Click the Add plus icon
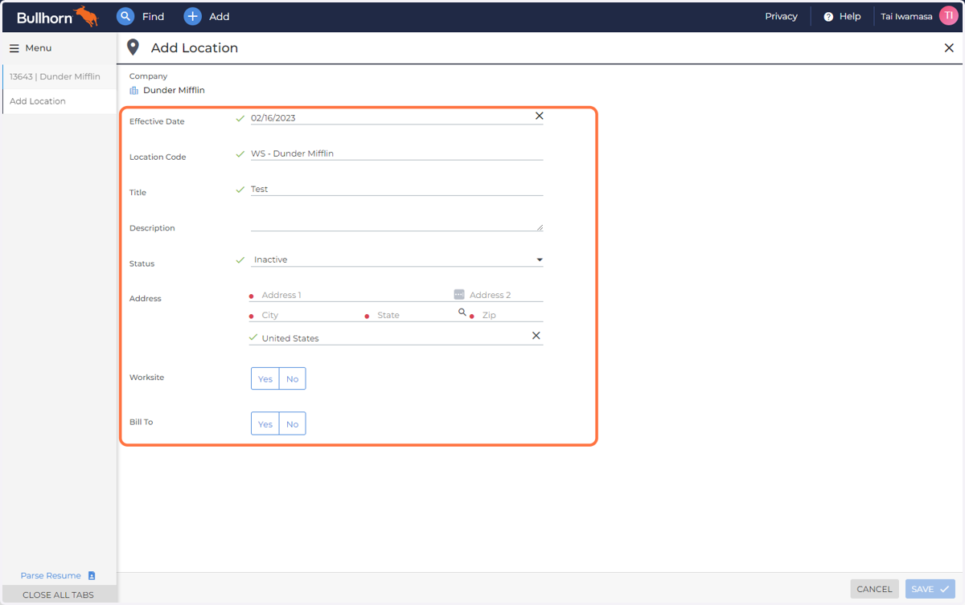Image resolution: width=965 pixels, height=605 pixels. pos(192,16)
